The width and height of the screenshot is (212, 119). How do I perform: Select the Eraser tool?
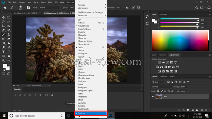tap(9, 39)
